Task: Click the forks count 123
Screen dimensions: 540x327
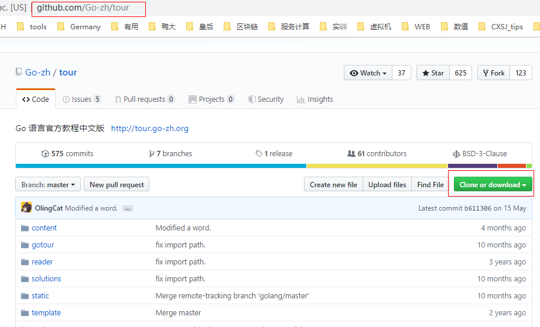Action: click(x=521, y=73)
